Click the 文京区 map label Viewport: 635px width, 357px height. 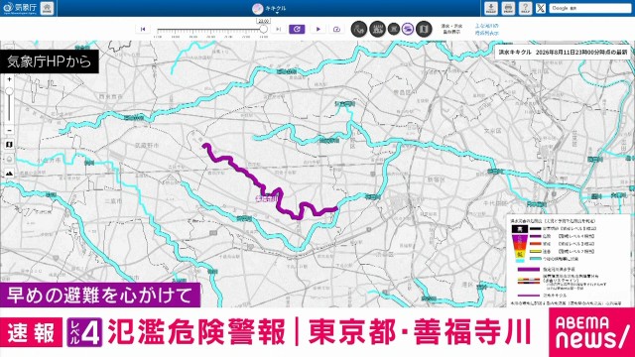point(493,130)
